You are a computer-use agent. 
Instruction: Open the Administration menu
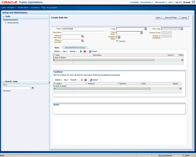(x=161, y=2)
